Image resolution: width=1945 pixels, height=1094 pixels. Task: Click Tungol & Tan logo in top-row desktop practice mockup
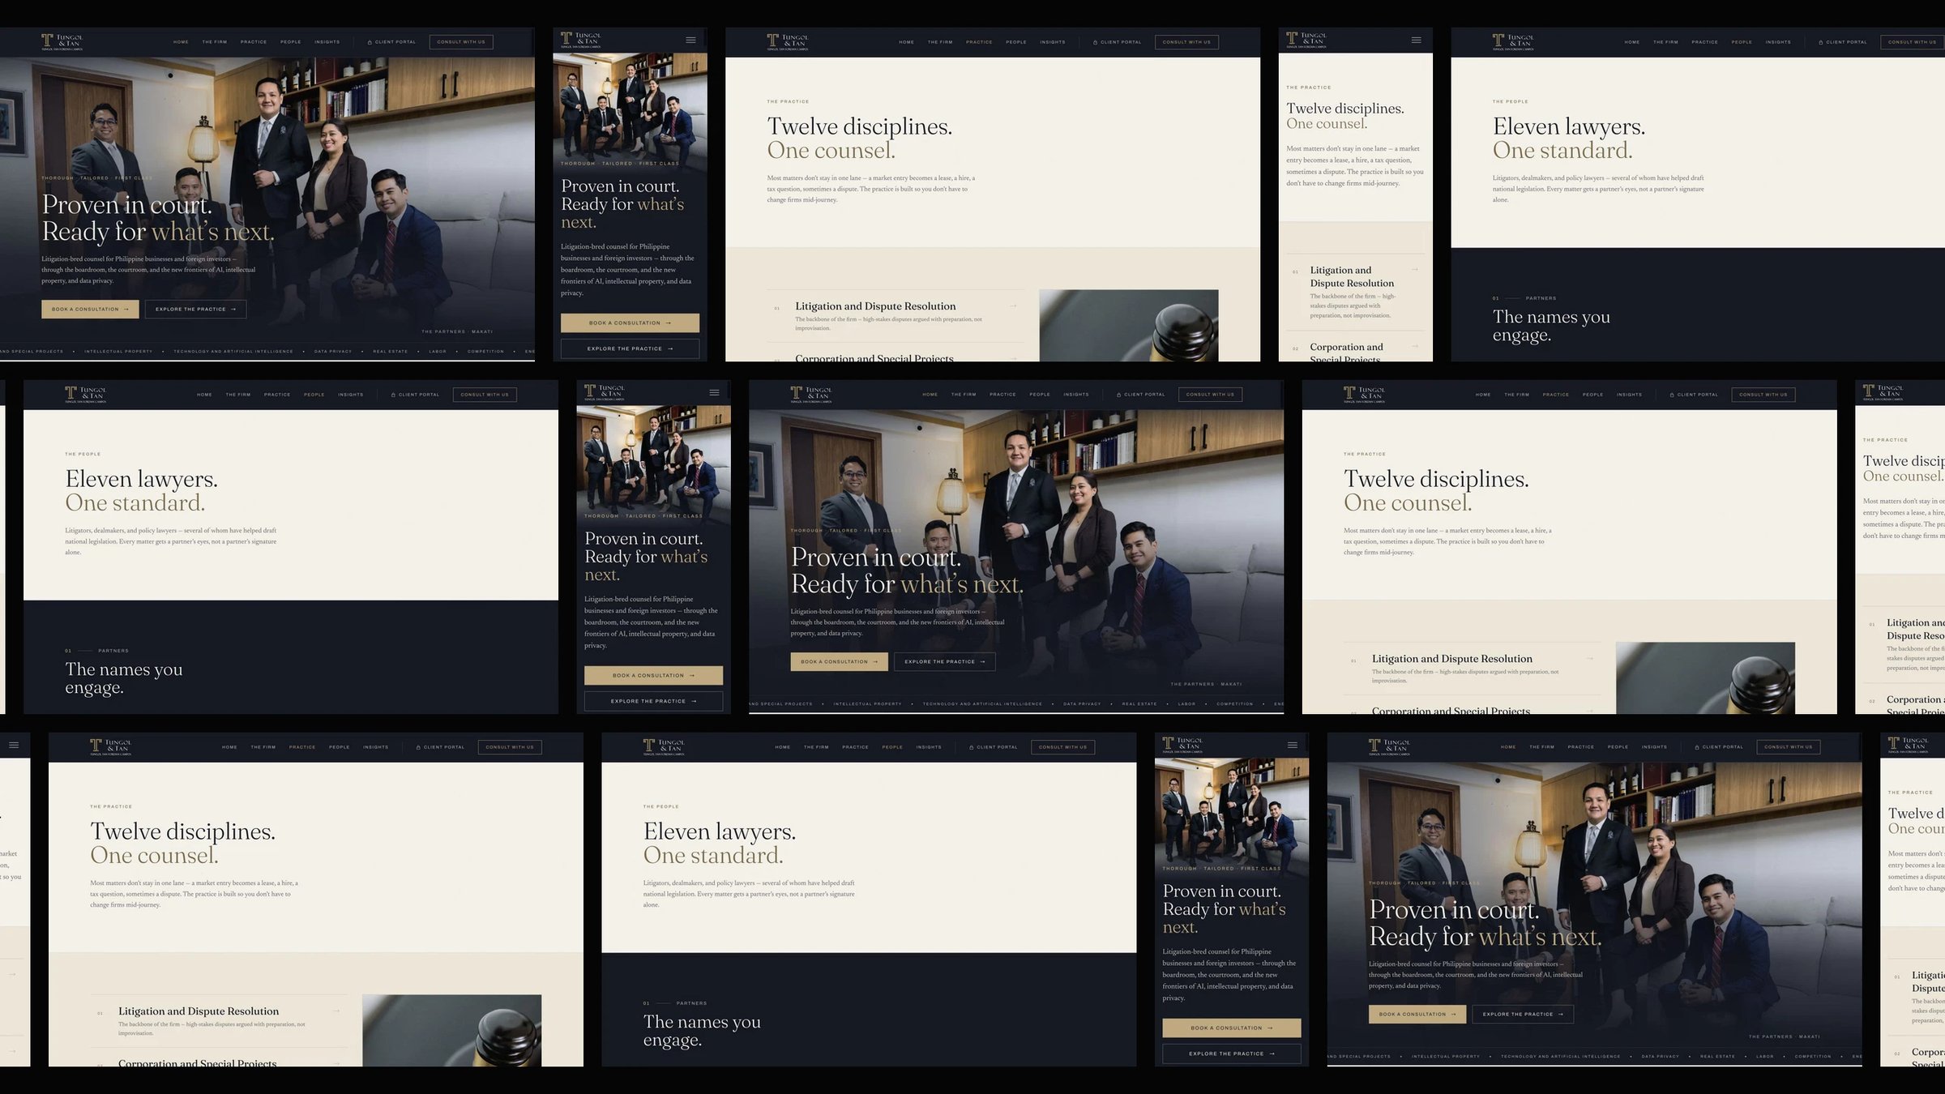tap(789, 41)
